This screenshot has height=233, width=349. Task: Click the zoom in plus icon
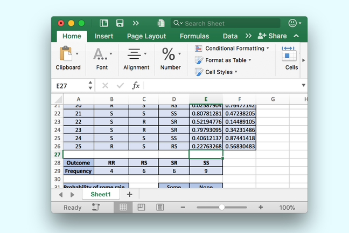[261, 208]
